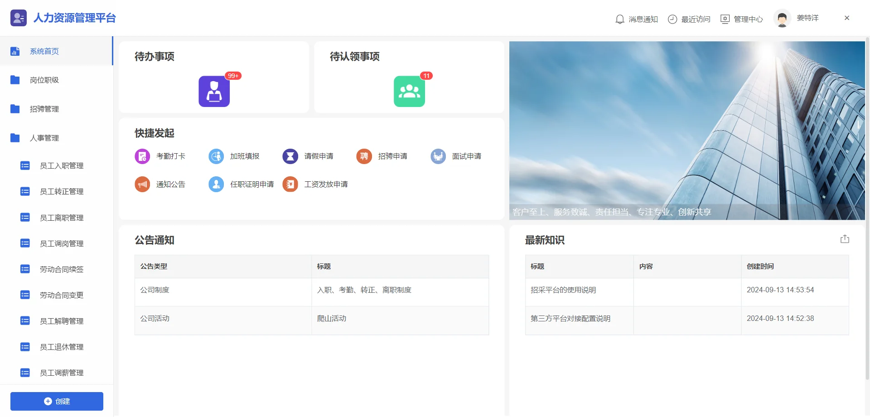Open 劳动合同变更 in sidebar

56,296
